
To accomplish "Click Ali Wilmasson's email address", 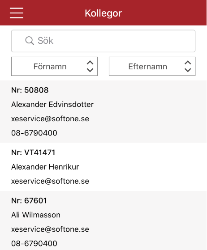I will pos(50,229).
